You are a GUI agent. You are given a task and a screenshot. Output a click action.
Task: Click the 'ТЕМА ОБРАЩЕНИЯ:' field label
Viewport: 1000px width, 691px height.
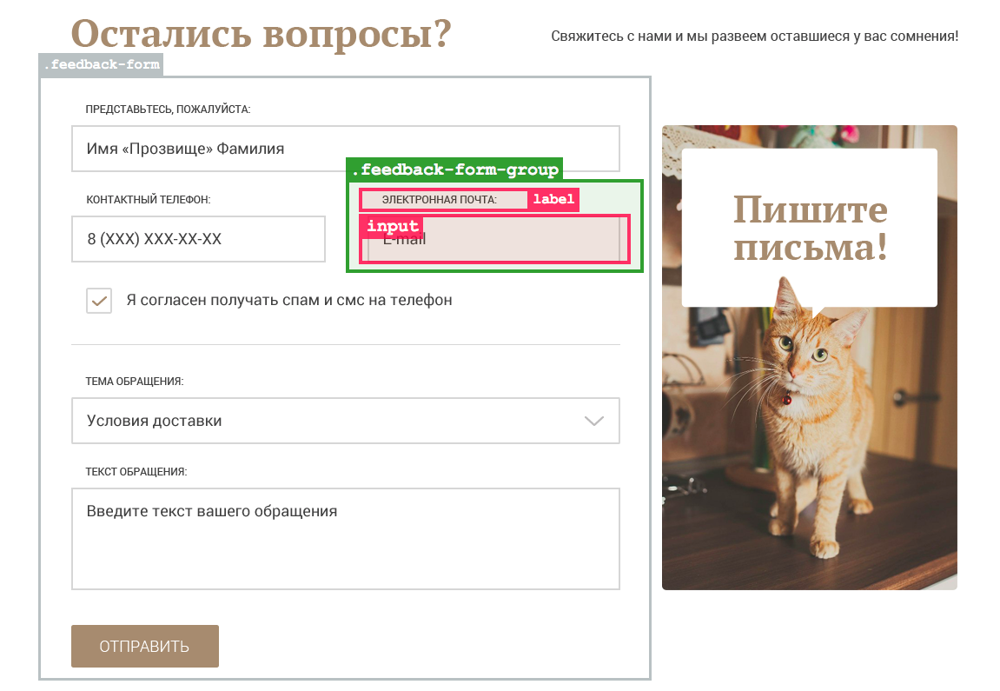point(135,382)
